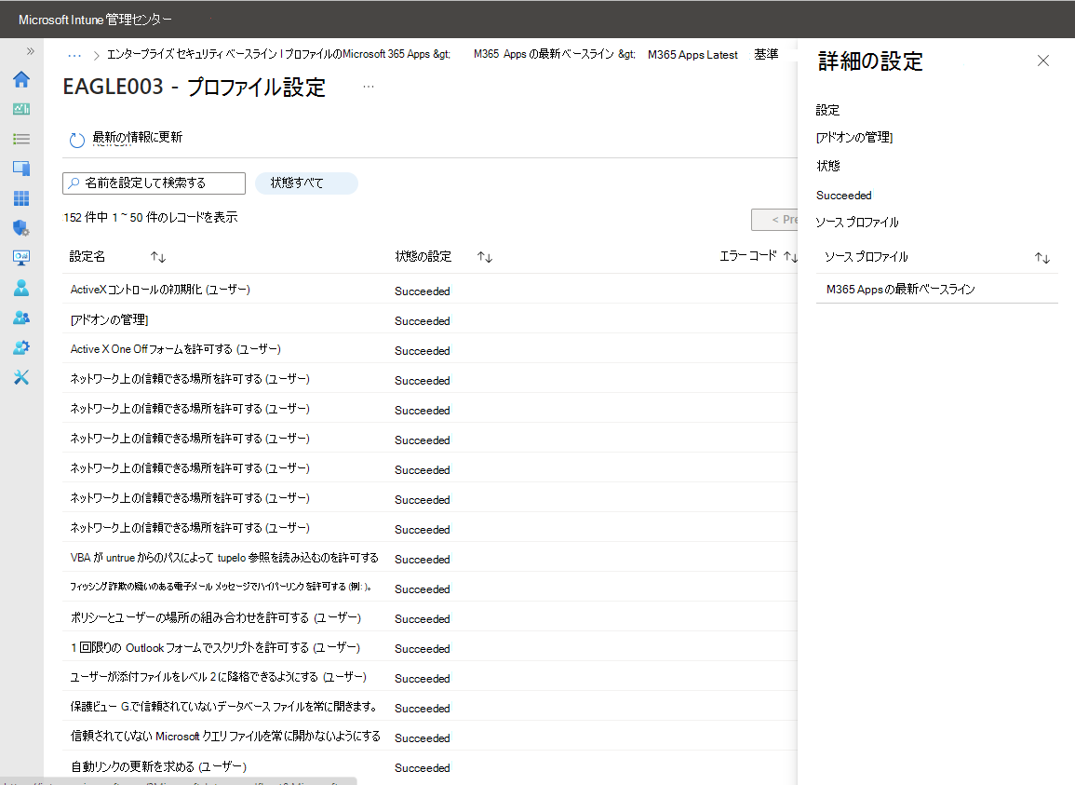Click the 名前を設定して検索する search box
1075x785 pixels.
click(x=154, y=183)
